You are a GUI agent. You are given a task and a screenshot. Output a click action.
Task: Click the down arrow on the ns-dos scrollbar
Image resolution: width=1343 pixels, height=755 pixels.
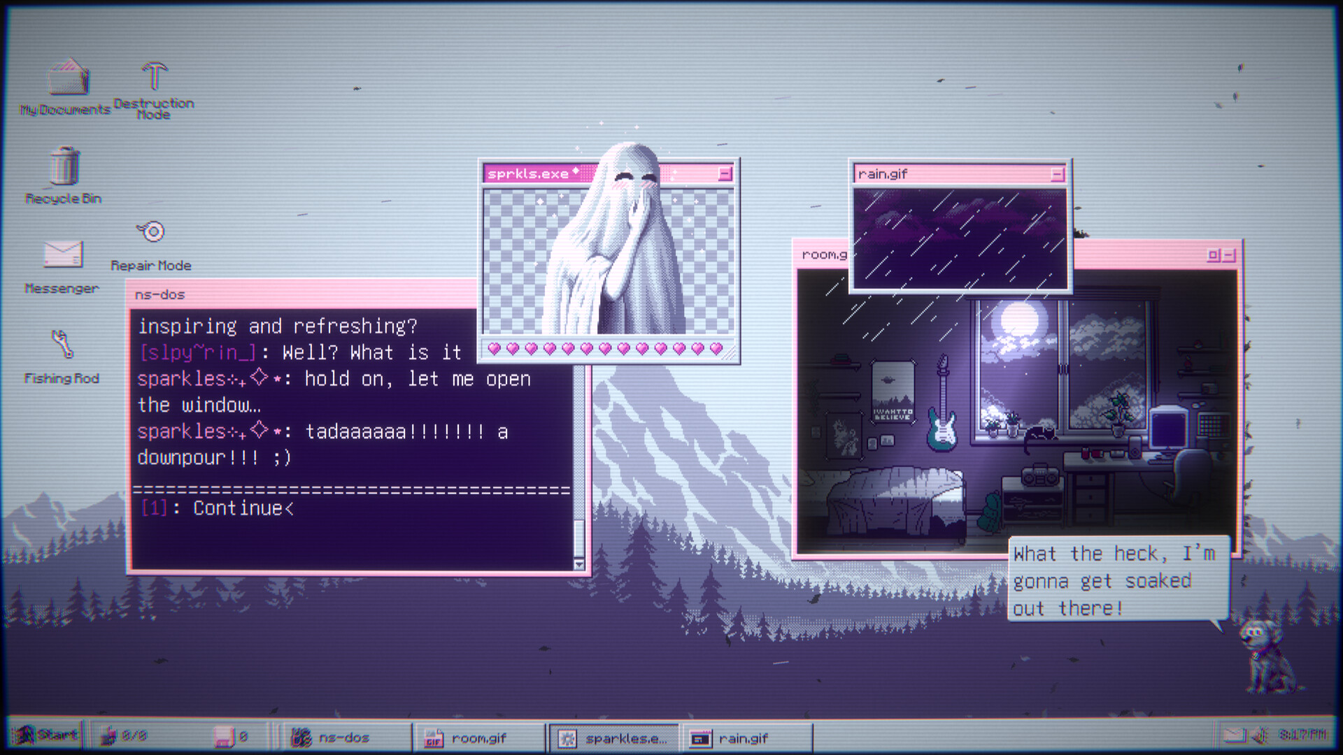tap(579, 563)
